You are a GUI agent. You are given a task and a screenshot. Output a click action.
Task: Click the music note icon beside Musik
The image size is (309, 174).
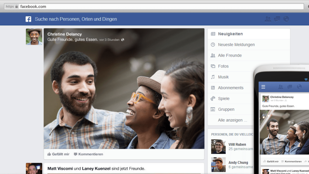[x=213, y=77]
